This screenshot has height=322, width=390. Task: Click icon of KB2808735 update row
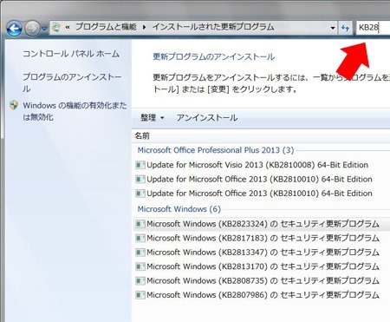[x=140, y=280]
